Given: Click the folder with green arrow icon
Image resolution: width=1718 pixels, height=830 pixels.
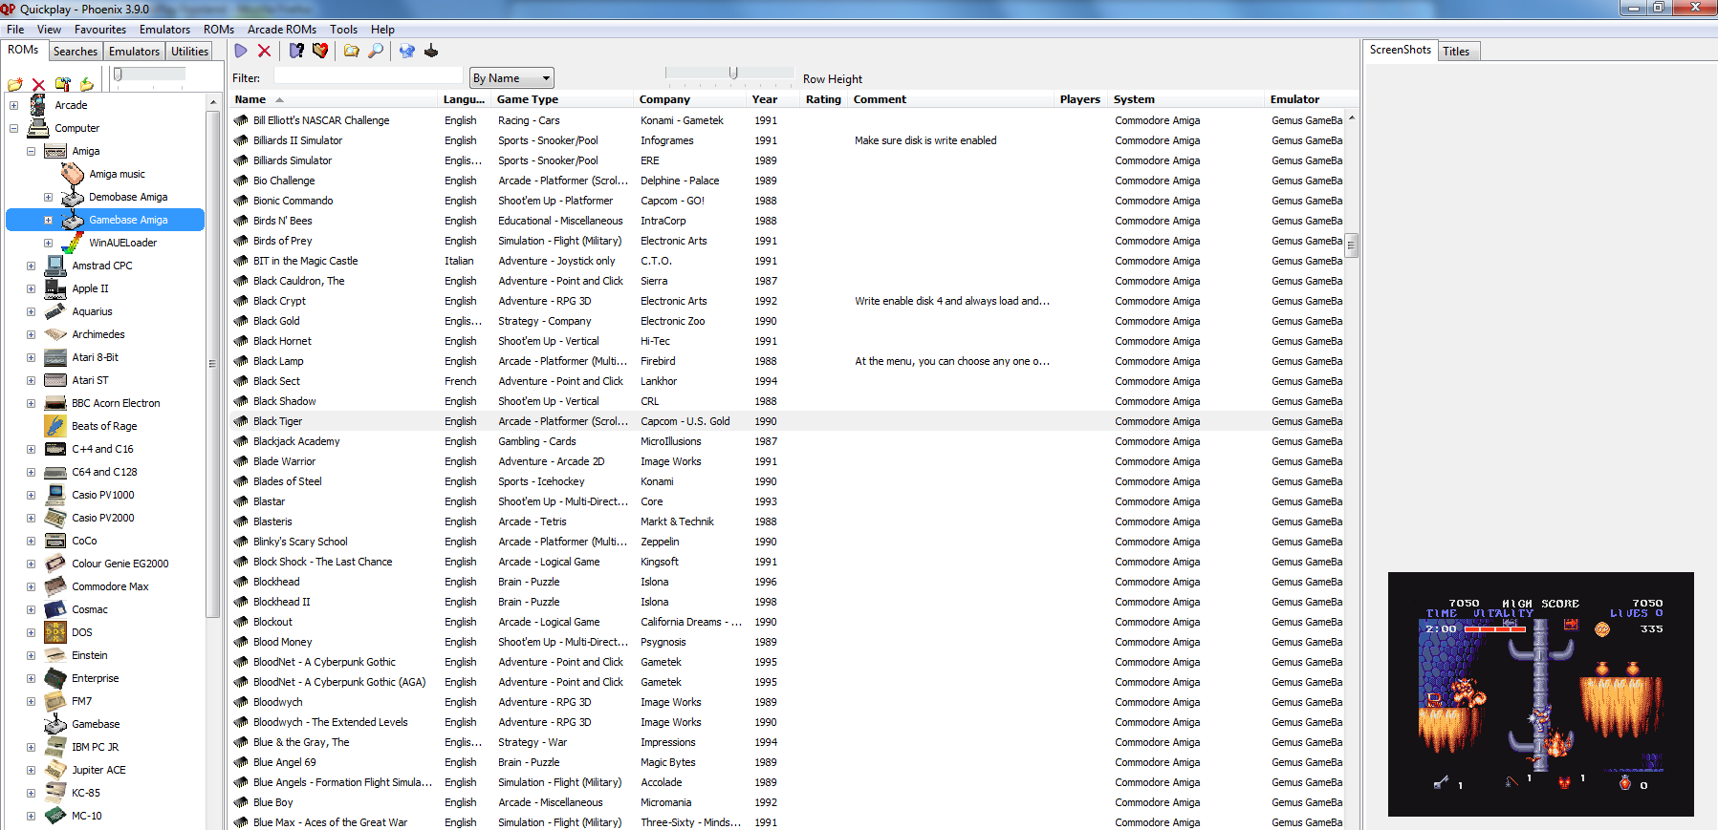Looking at the screenshot, I should tap(87, 84).
